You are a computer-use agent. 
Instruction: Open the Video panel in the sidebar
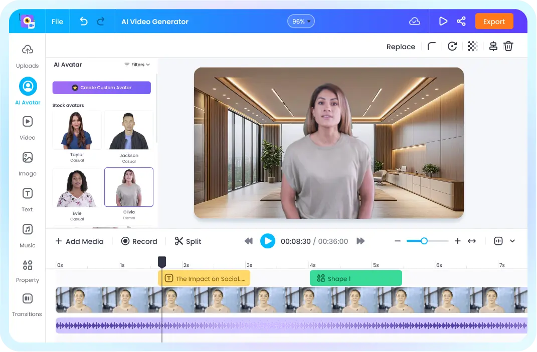27,127
